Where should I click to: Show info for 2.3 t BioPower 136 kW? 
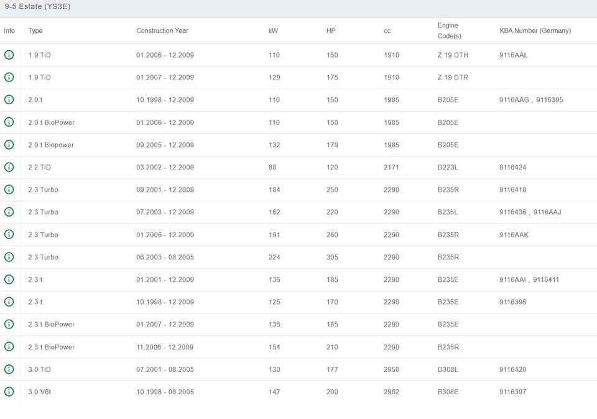pyautogui.click(x=9, y=324)
